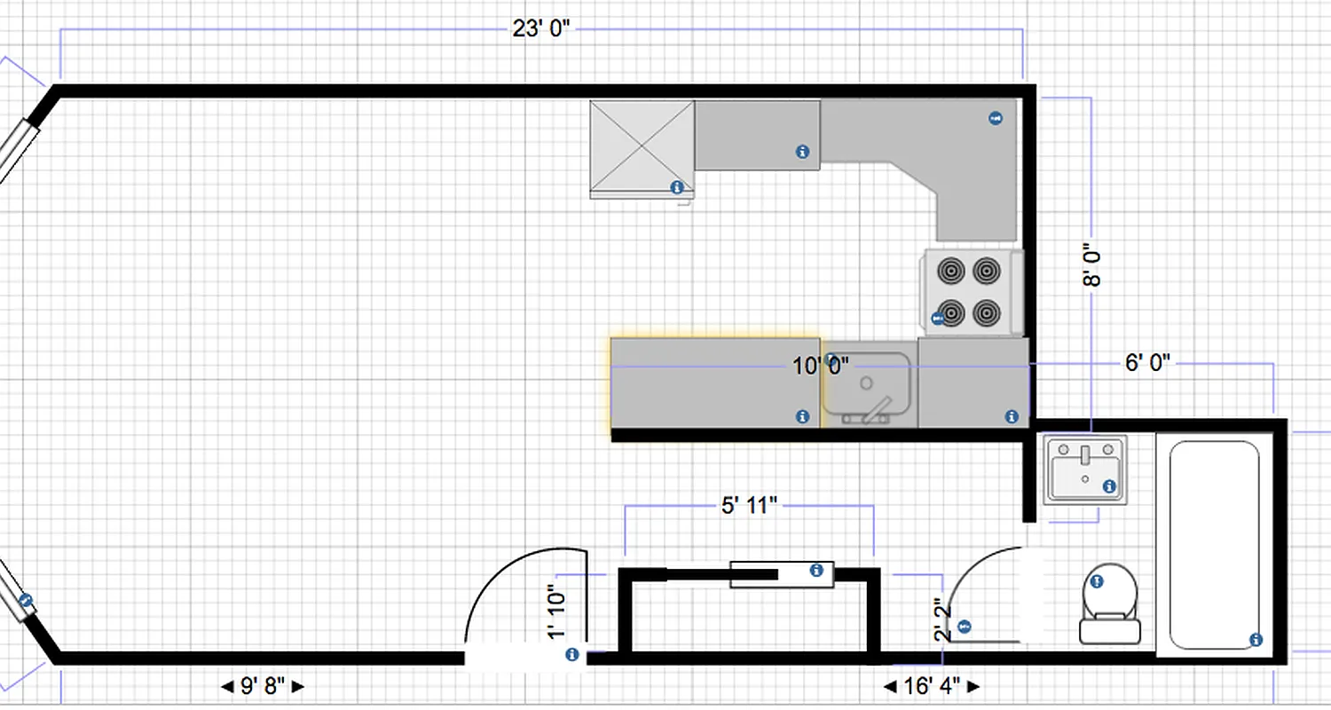The image size is (1331, 710).
Task: Click the info icon near the entry door
Action: coord(573,652)
